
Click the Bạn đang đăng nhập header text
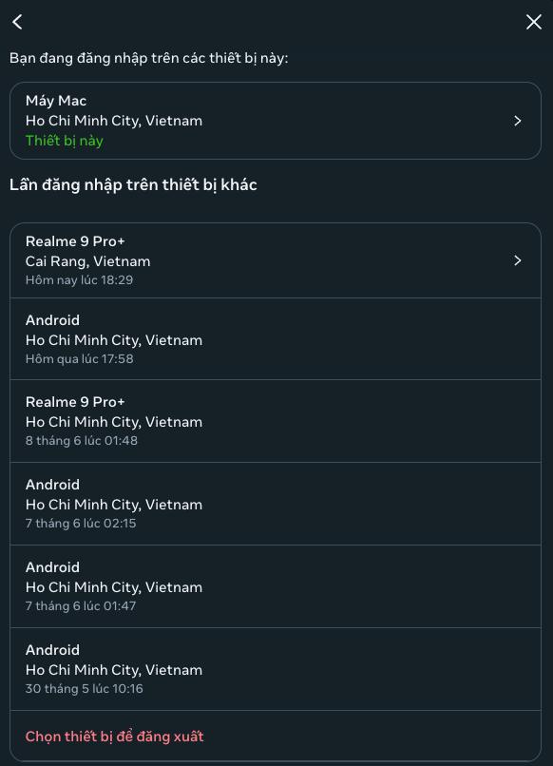coord(148,58)
